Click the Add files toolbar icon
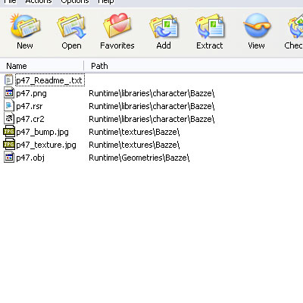 pyautogui.click(x=164, y=27)
